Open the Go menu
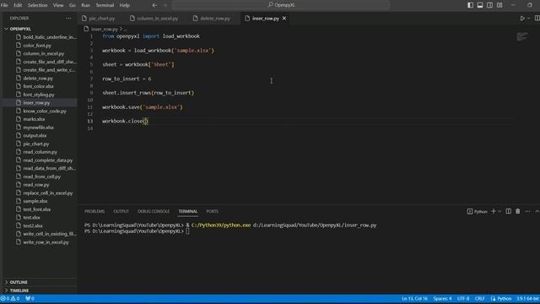Screen dimensions: 540x304 pyautogui.click(x=72, y=5)
